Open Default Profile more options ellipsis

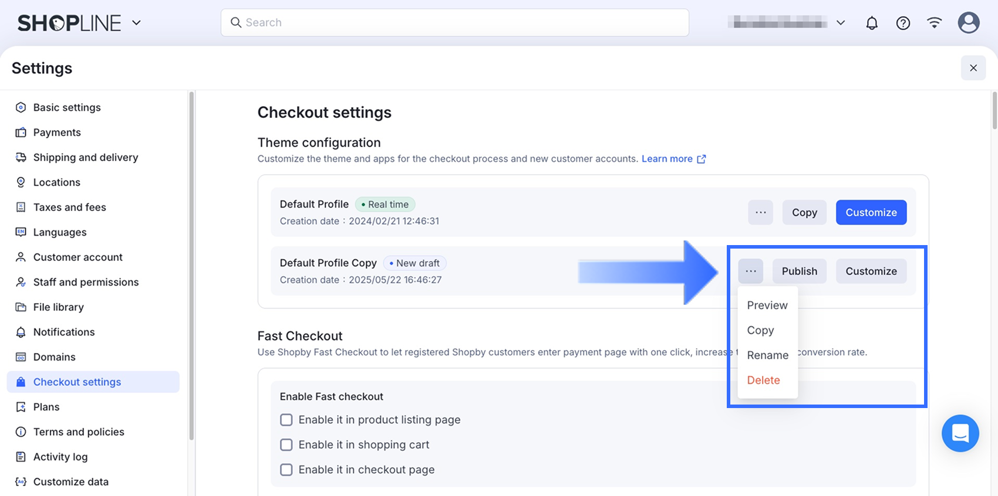[x=760, y=212]
